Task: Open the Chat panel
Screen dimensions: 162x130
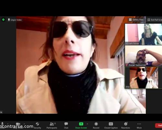Action: tap(66, 125)
